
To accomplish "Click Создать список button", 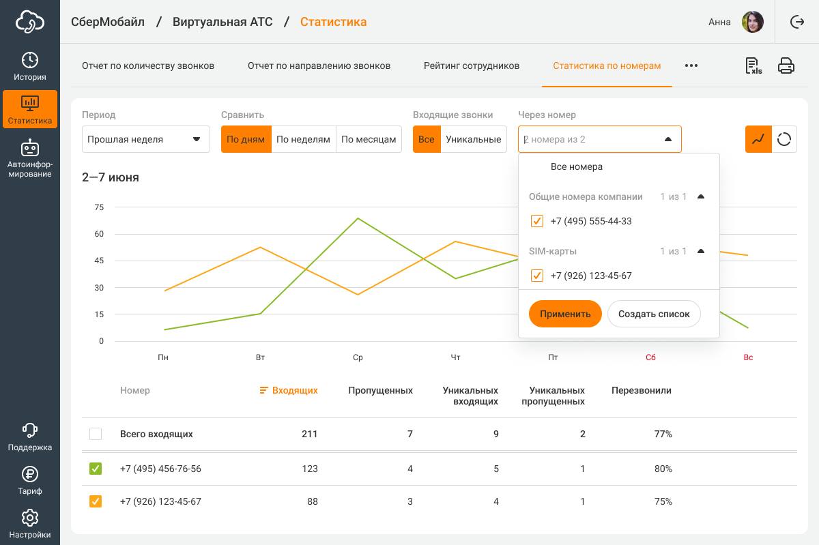I will (x=654, y=314).
